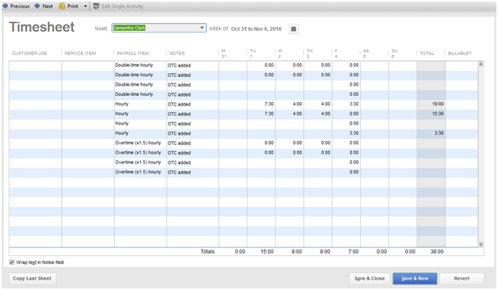
Task: Open the week calendar picker icon
Action: (x=293, y=29)
